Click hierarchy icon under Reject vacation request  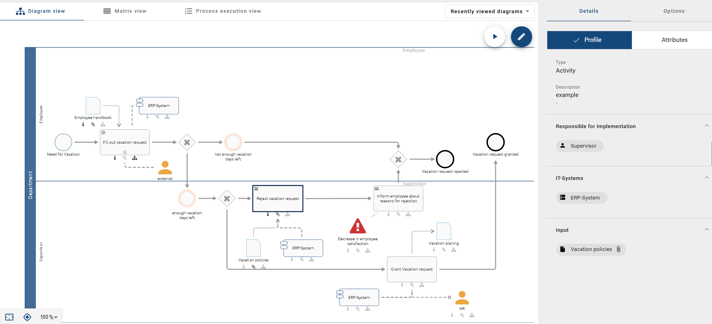click(x=288, y=214)
